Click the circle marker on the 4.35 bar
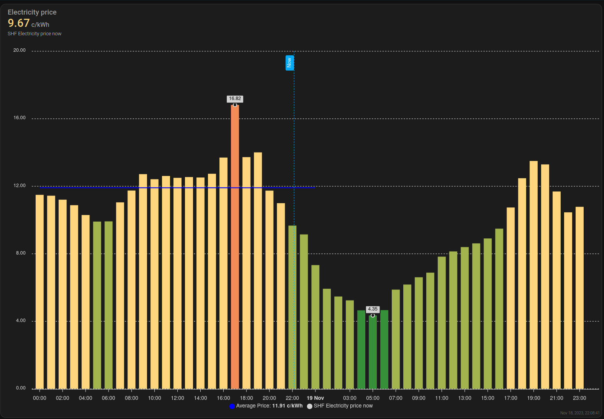This screenshot has width=604, height=419. tap(373, 315)
